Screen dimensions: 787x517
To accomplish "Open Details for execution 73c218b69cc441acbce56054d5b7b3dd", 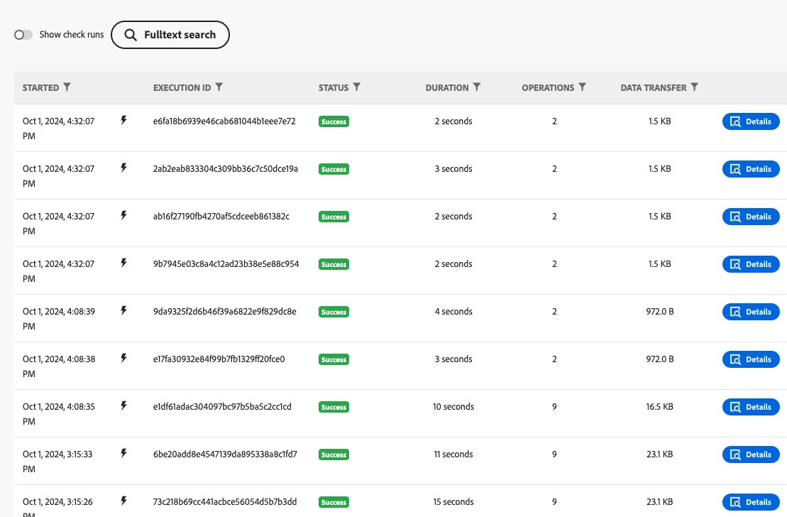I will tap(751, 502).
